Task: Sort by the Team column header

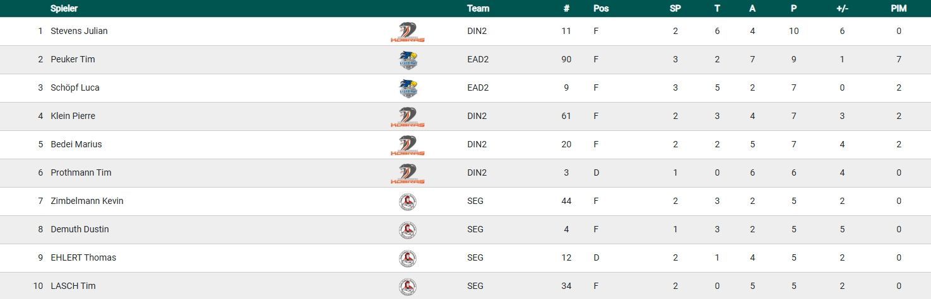Action: 478,9
